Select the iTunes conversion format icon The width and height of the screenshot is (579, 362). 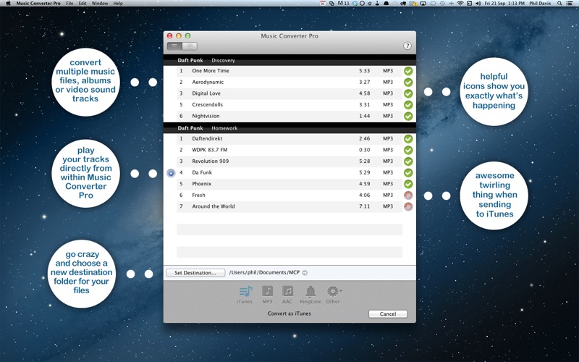click(x=245, y=292)
